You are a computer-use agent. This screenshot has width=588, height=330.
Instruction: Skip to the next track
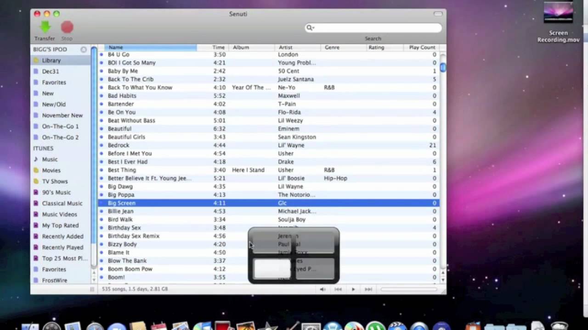[368, 289]
